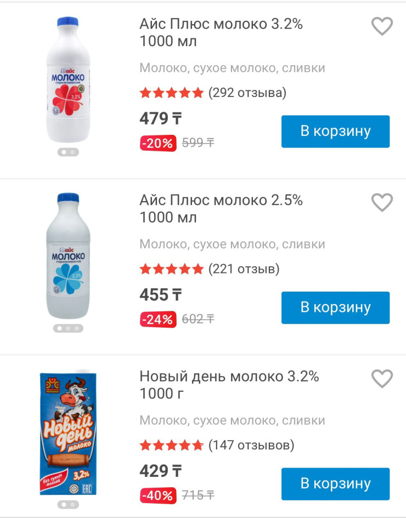Tap heart icon for Айс Плюс молоко 2.5%

382,202
